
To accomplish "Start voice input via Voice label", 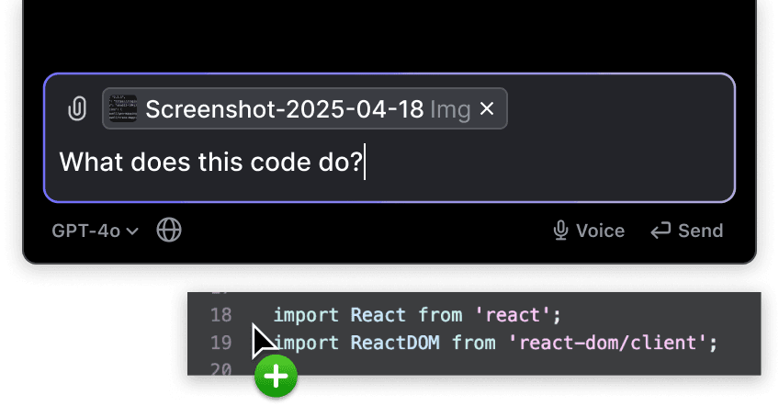I will tap(600, 231).
